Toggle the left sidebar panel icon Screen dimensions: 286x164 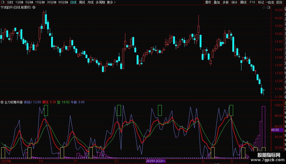click(x=3, y=2)
